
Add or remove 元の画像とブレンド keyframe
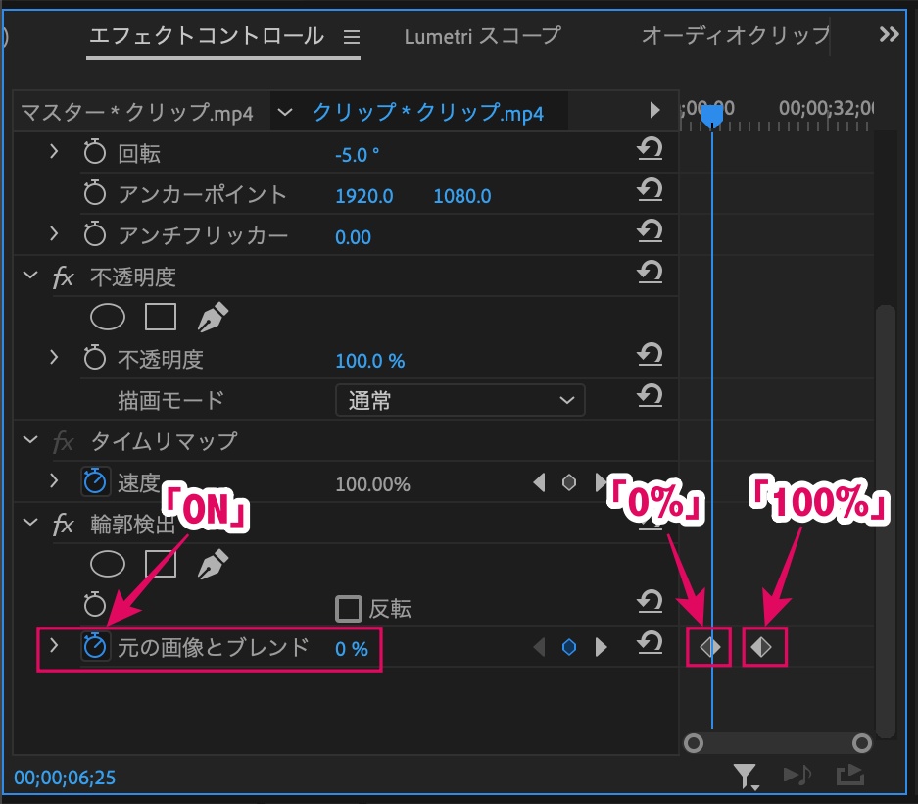[569, 647]
